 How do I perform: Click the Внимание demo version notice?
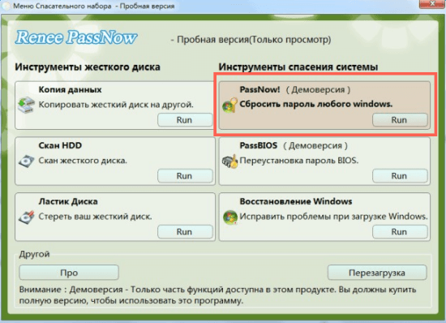pos(217,295)
